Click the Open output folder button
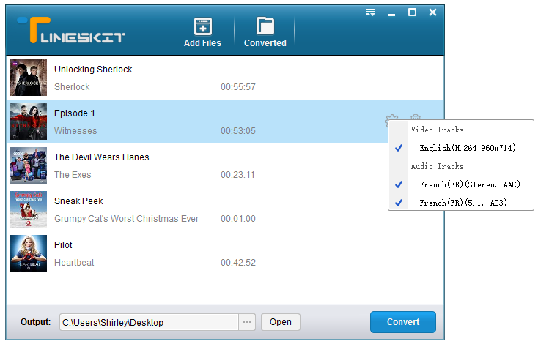The width and height of the screenshot is (538, 344). (x=280, y=322)
